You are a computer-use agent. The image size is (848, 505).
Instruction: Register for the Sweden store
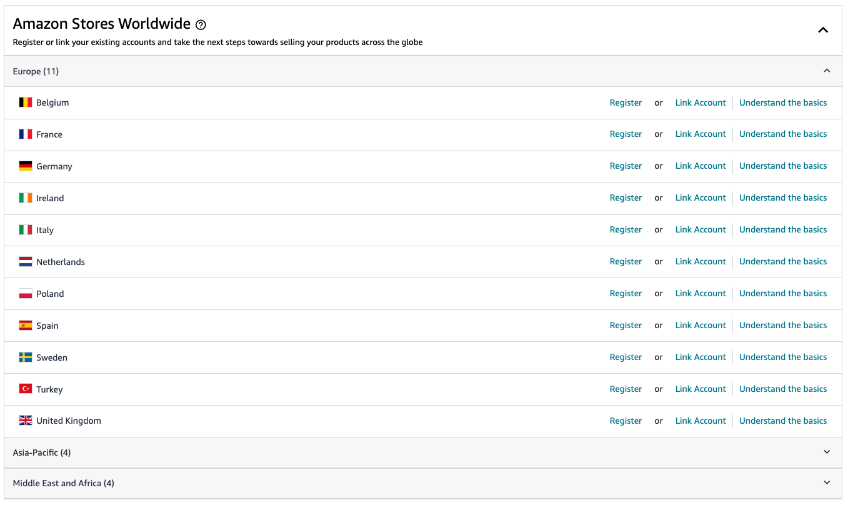626,357
